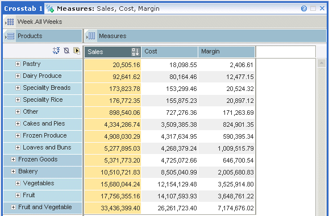Viewport: 329px width, 216px height.
Task: Click the suppress empty cells icon
Action: pyautogui.click(x=66, y=51)
